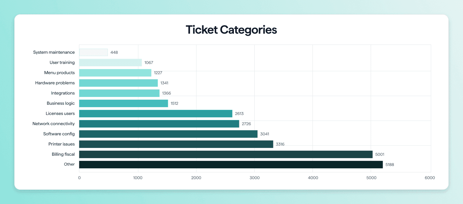Select the dark Billing fiscal bar
Viewport: 463px width, 204px height.
tap(226, 154)
